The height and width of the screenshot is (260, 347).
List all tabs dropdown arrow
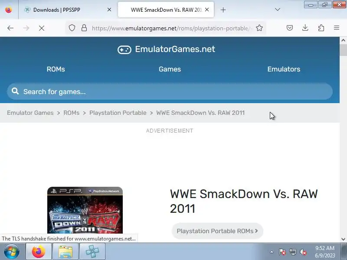[x=277, y=10]
